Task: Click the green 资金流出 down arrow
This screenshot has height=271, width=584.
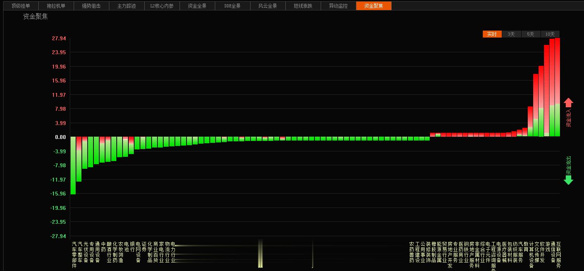Action: [568, 180]
